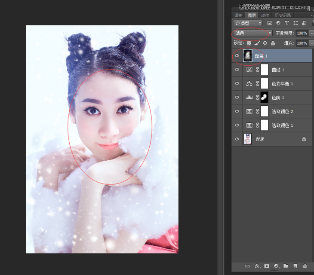Delete layer with trash icon
314x275 pixels.
[305, 266]
